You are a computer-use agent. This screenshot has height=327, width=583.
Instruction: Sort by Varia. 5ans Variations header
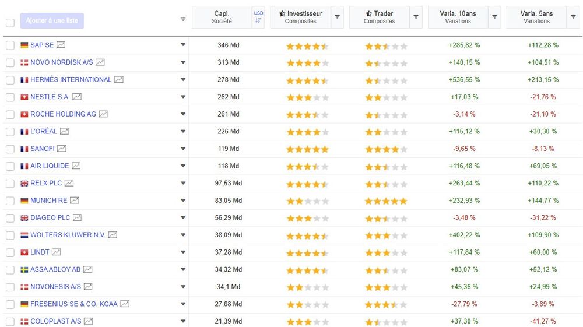536,17
